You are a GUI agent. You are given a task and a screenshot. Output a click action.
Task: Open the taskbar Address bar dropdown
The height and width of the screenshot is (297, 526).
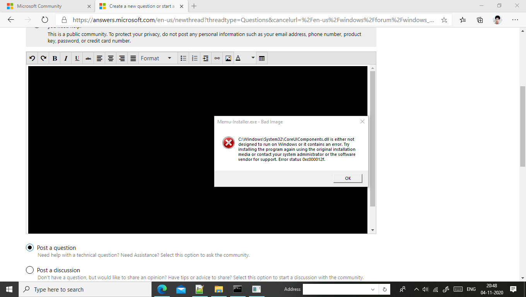[x=373, y=289]
